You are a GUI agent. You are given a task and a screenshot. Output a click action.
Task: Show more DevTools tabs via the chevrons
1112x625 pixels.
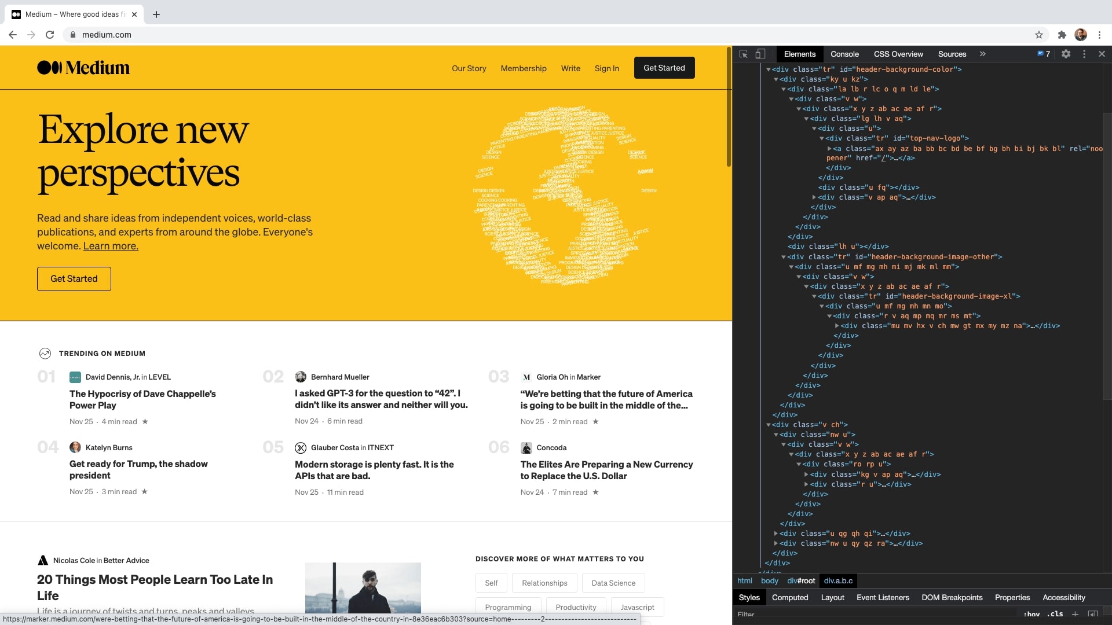click(983, 54)
